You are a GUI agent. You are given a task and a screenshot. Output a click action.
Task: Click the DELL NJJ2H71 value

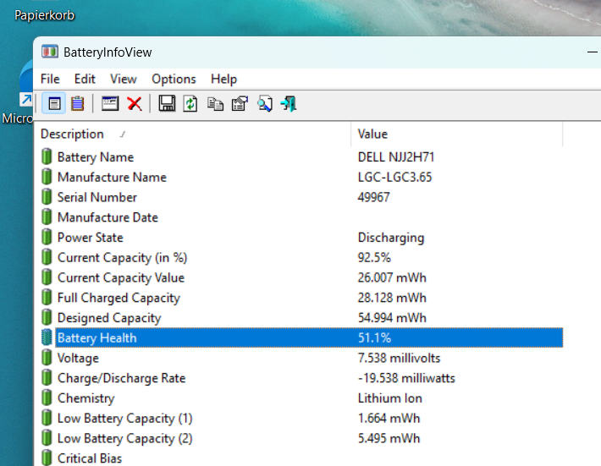point(395,157)
